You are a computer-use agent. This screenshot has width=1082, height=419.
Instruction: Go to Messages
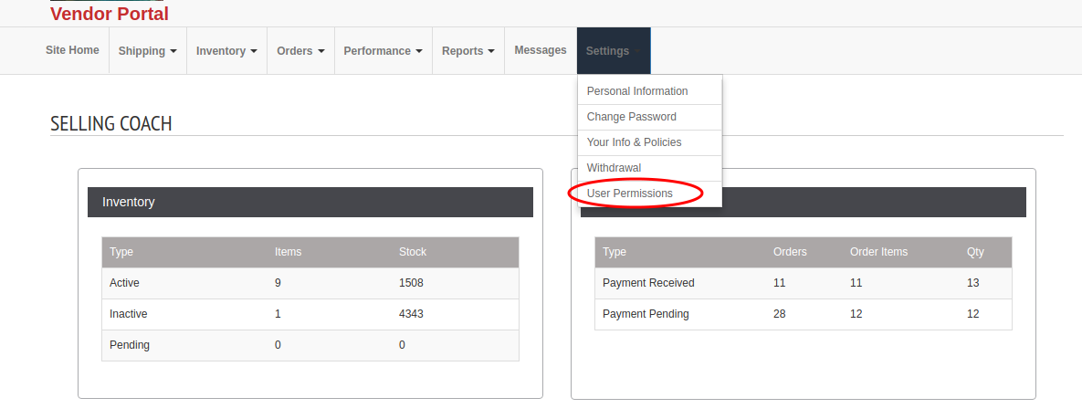(x=541, y=50)
